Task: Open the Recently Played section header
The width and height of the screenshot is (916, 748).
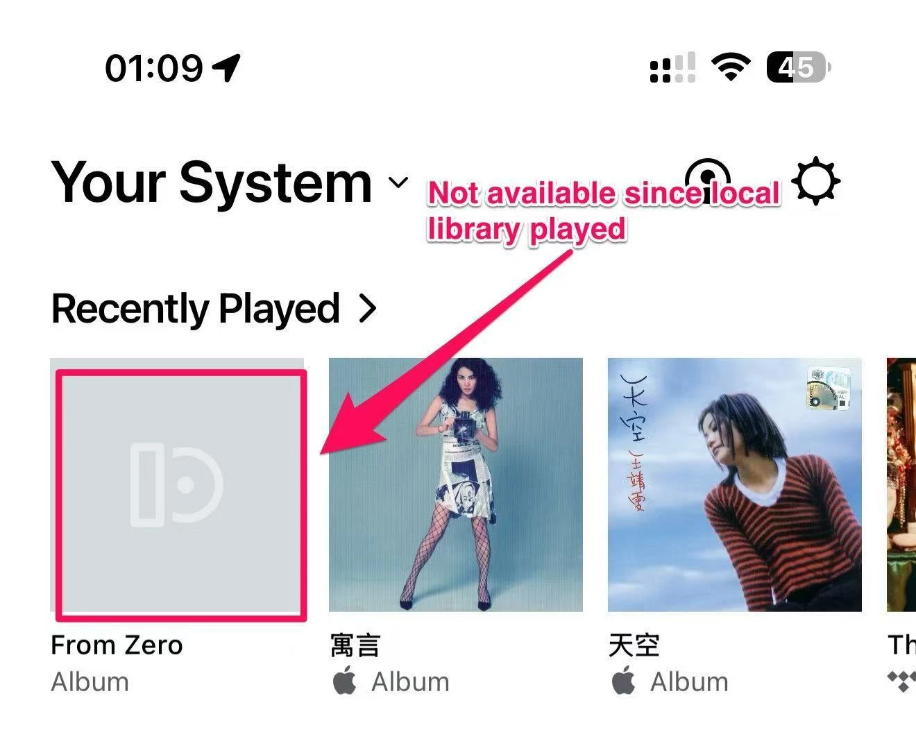Action: (x=214, y=309)
